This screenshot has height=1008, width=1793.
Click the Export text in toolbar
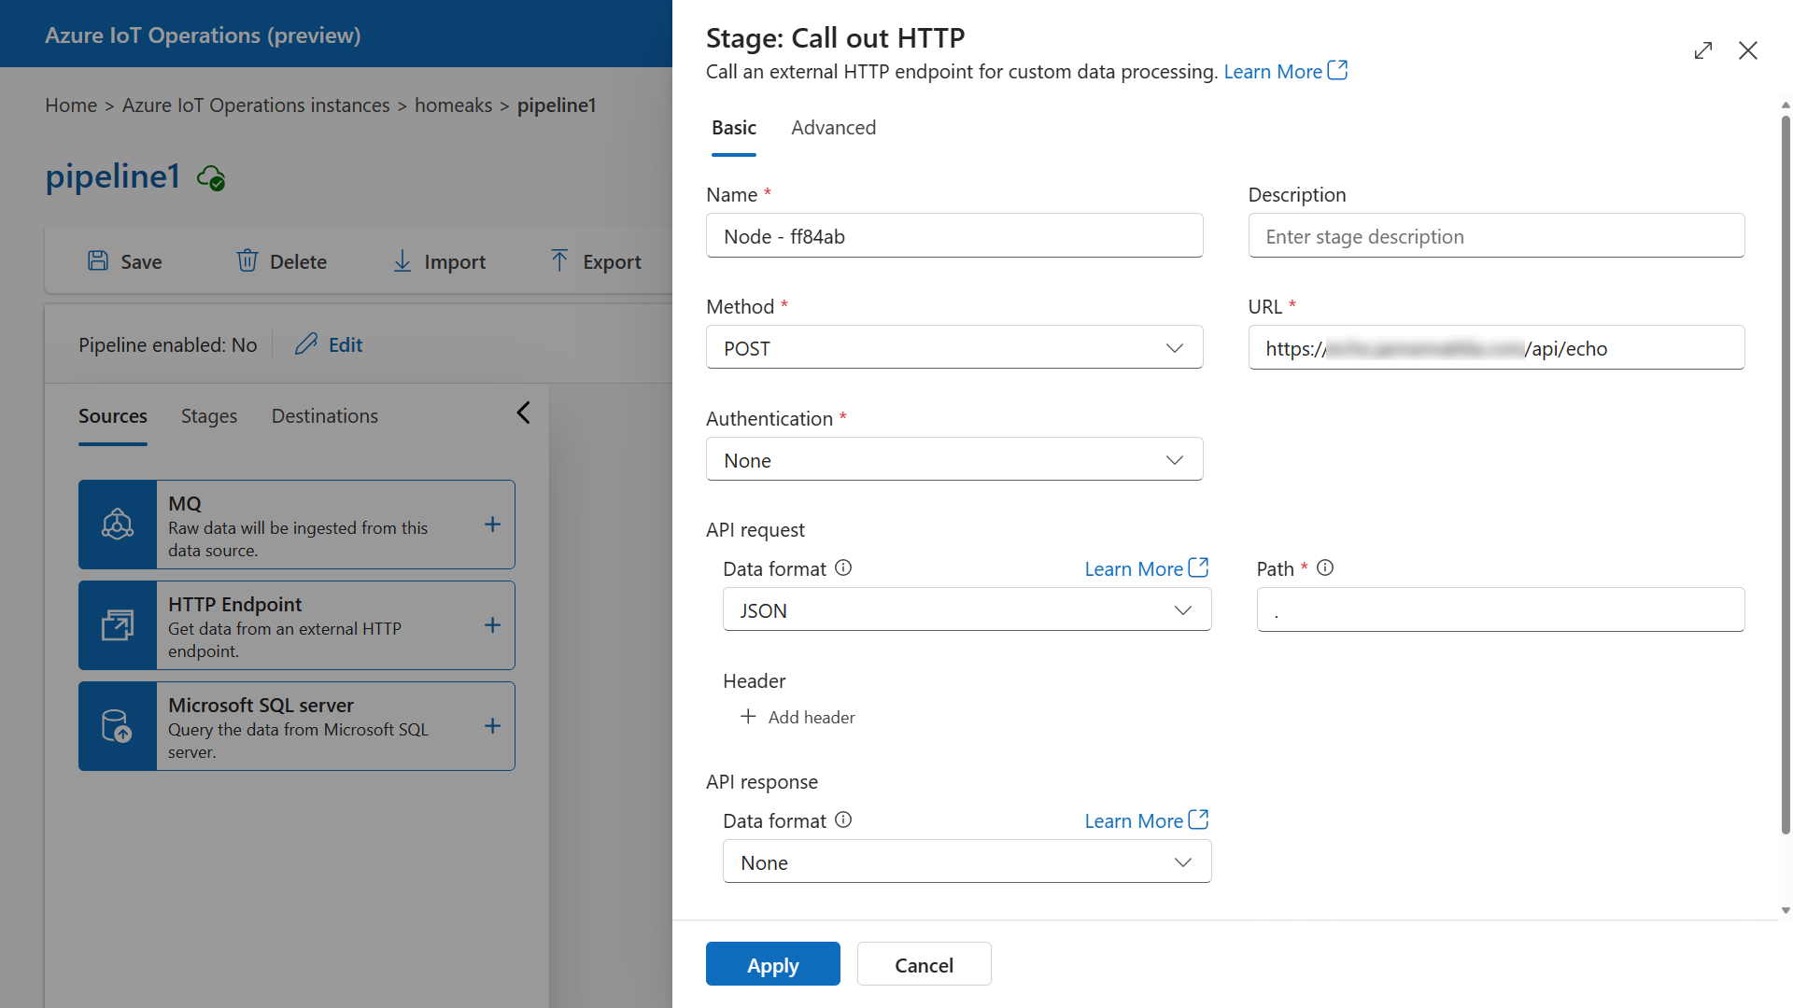click(612, 262)
